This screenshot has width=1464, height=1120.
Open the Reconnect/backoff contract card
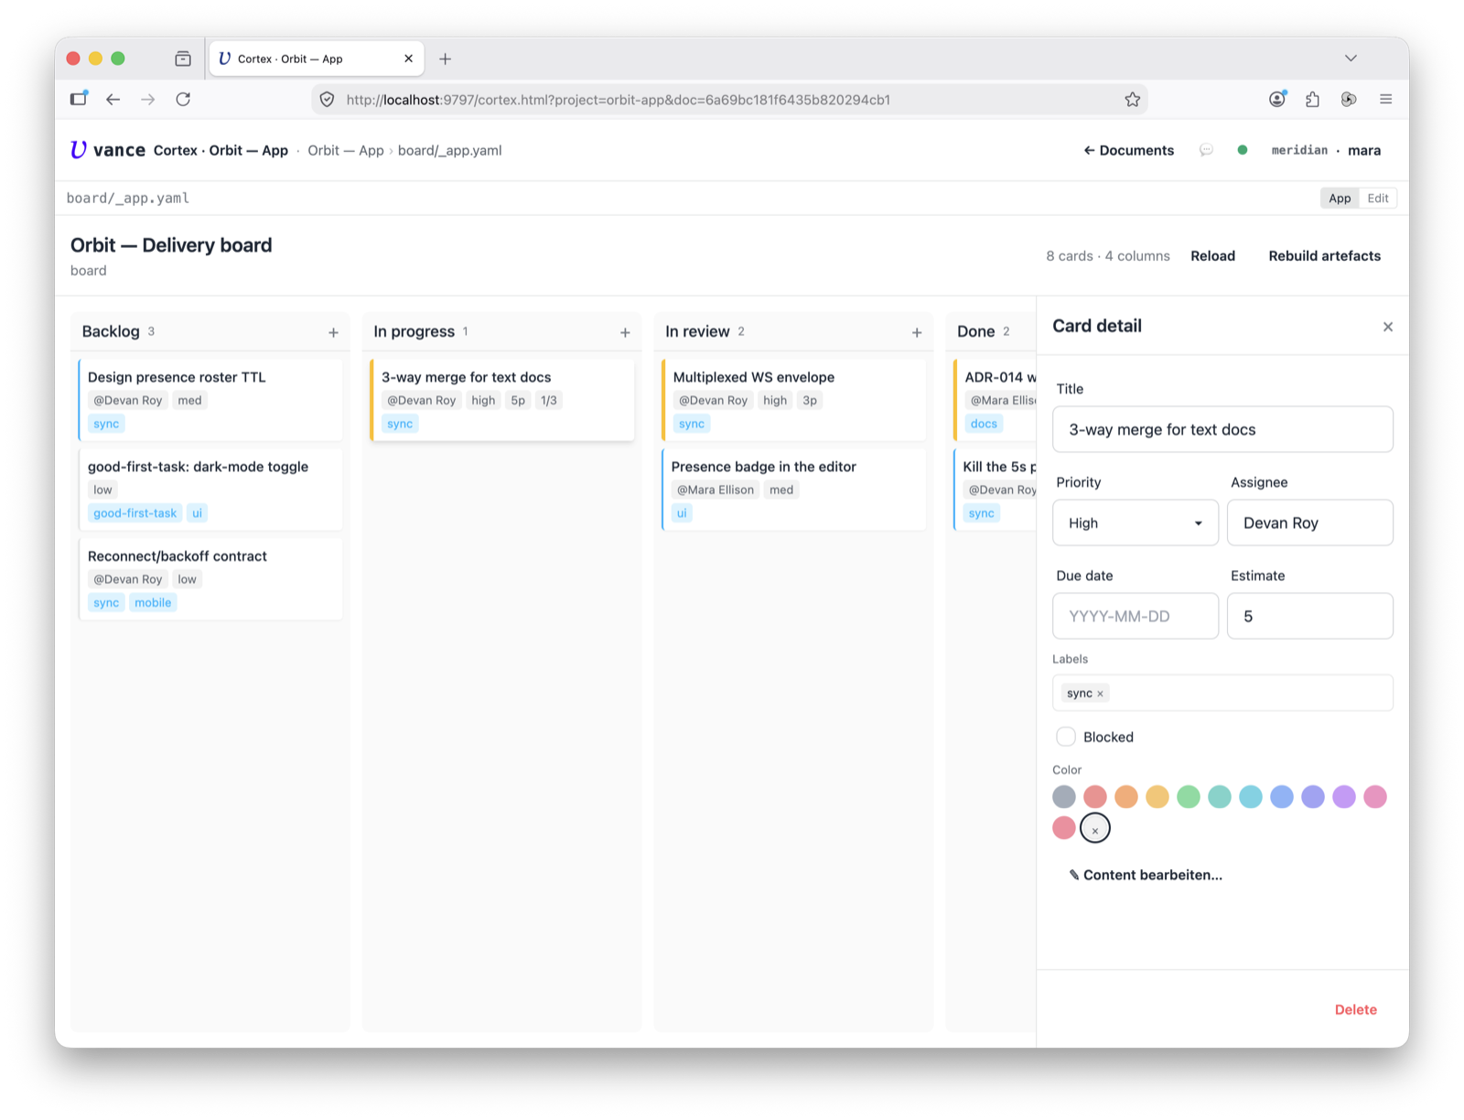pos(210,579)
